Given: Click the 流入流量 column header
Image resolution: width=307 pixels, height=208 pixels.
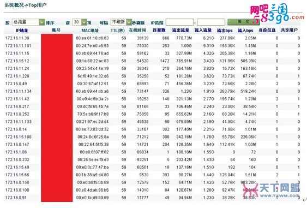Looking at the screenshot, I should tap(203, 31).
